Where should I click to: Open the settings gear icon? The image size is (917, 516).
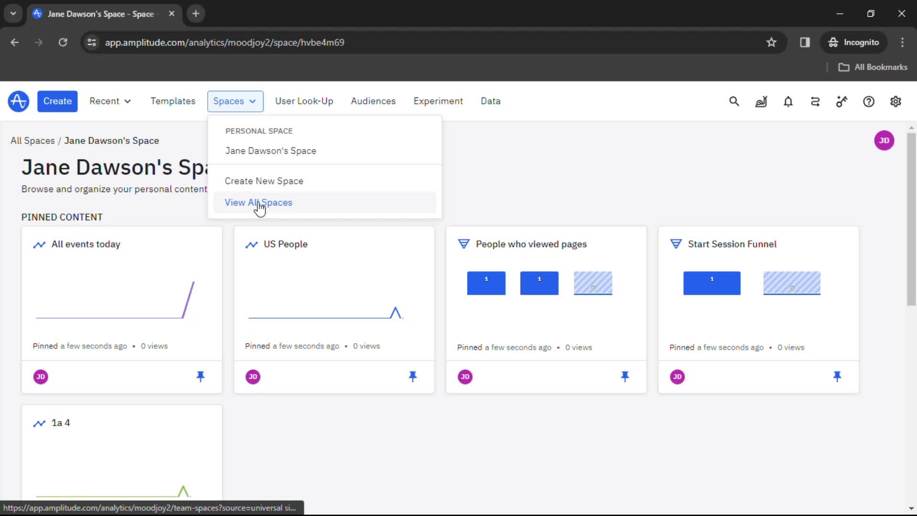point(896,101)
